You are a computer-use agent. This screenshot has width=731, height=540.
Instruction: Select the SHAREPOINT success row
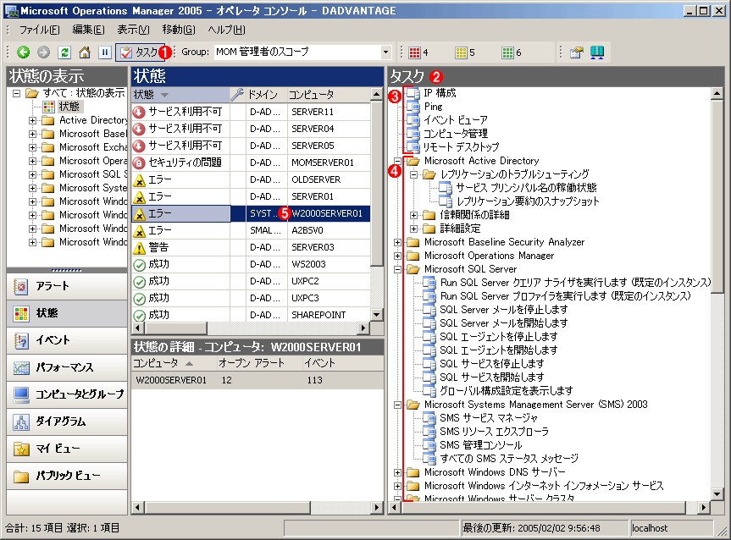tap(251, 315)
